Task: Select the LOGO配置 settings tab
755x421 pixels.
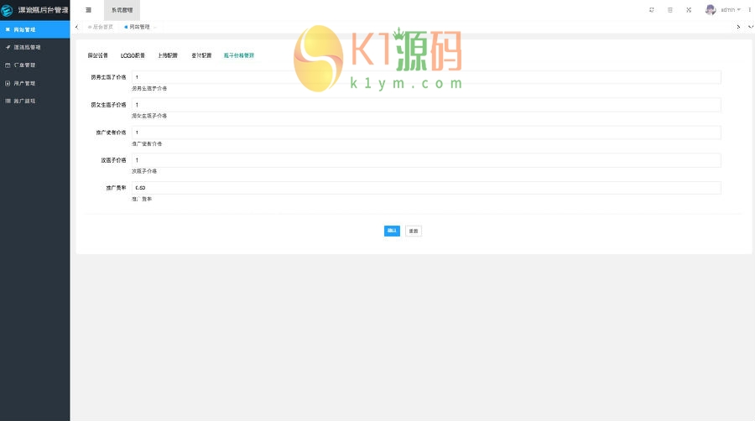Action: (133, 55)
